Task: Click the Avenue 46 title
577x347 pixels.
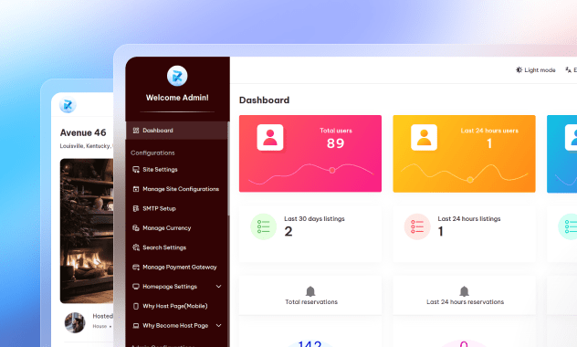Action: tap(83, 132)
